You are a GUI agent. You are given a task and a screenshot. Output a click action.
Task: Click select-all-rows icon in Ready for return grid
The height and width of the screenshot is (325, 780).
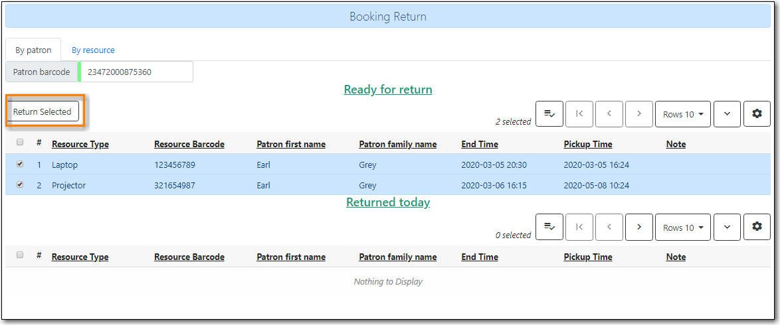click(x=549, y=114)
